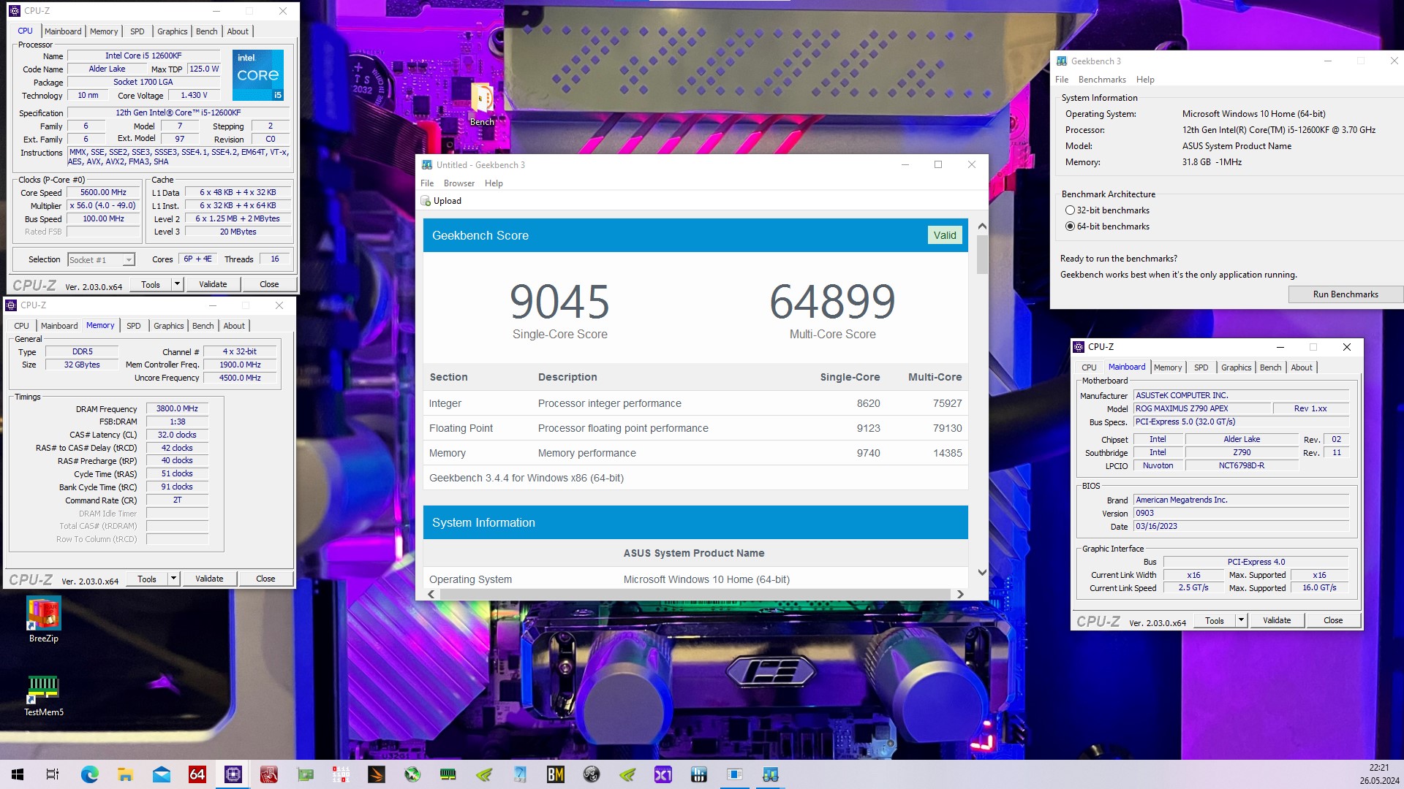This screenshot has height=789, width=1404.
Task: Open SPD tab in Memory CPU-Z window
Action: tap(134, 326)
